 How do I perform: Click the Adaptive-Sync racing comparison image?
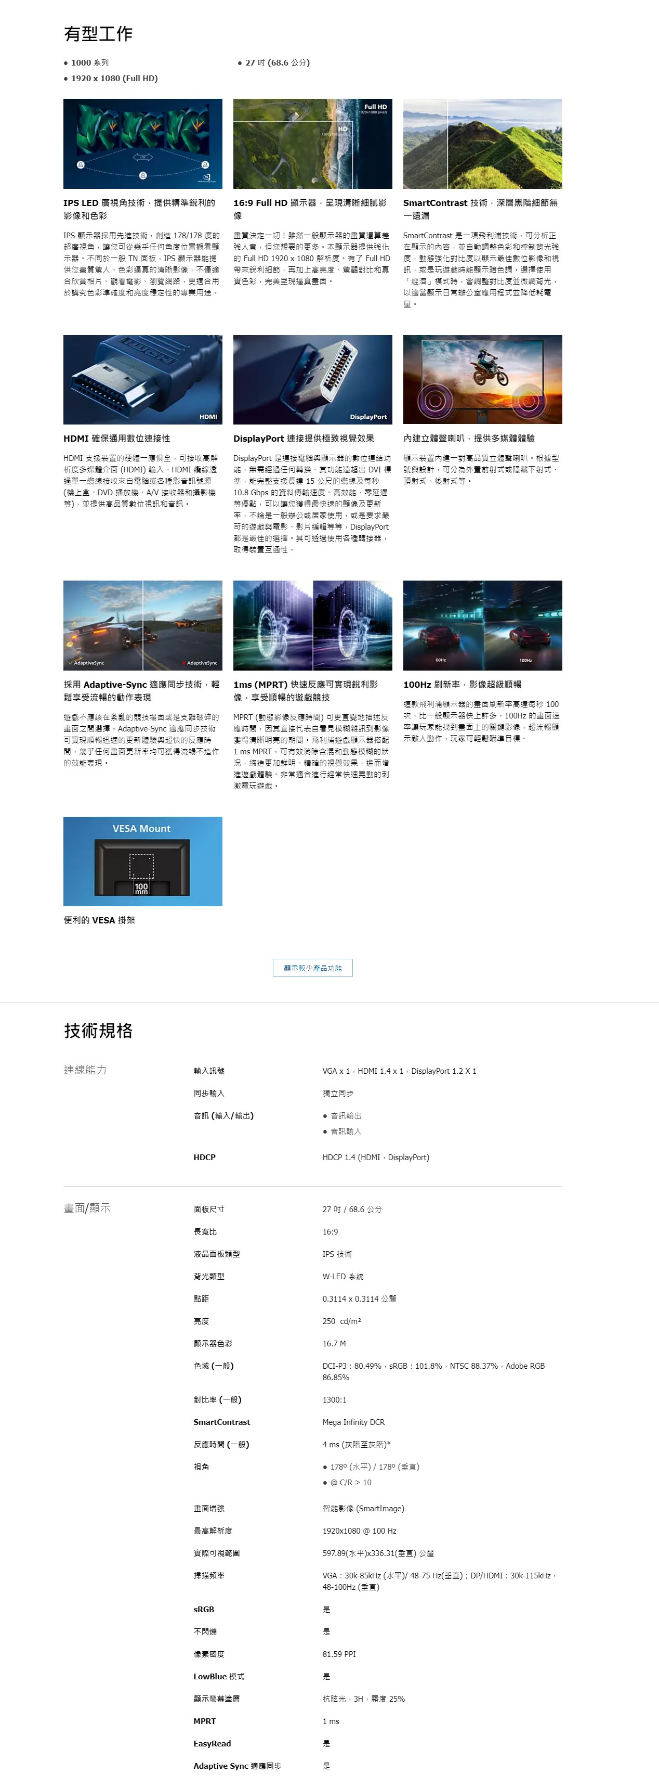143,625
